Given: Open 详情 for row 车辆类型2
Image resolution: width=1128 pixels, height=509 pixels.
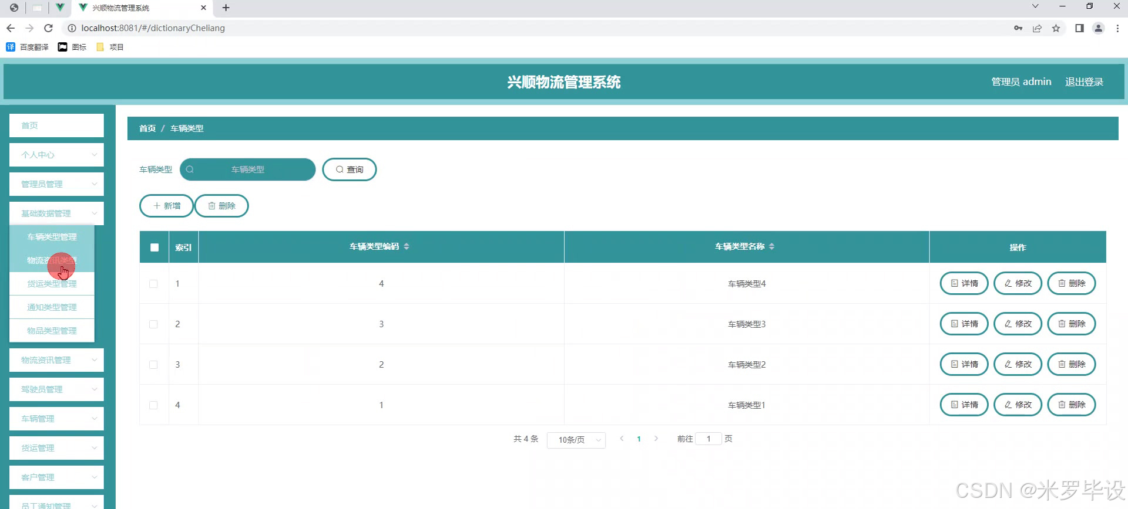Looking at the screenshot, I should [x=964, y=364].
